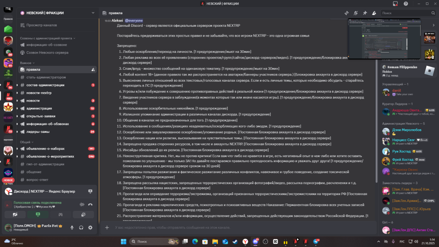Open pinned messages via pin icon
Screen dimensions: 439x247
[x=365, y=13]
